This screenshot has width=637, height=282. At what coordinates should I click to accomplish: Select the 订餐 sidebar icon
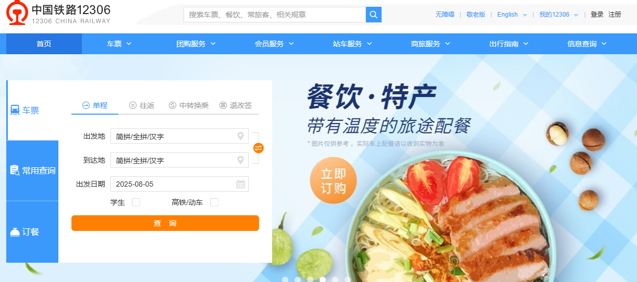tap(15, 232)
